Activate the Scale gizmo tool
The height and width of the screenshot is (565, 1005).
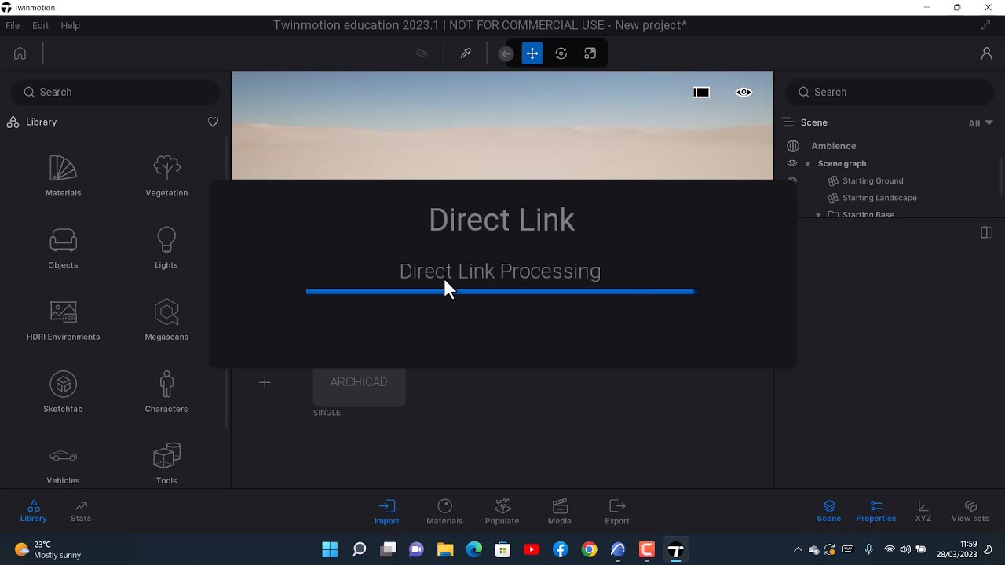tap(590, 53)
